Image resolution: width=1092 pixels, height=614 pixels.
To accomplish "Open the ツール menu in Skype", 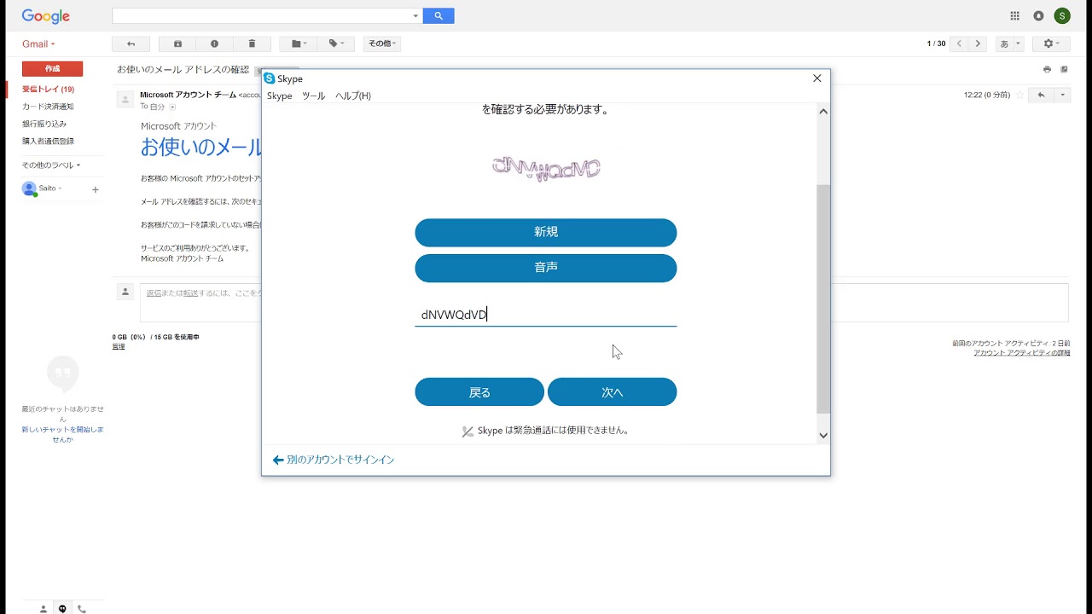I will click(314, 96).
